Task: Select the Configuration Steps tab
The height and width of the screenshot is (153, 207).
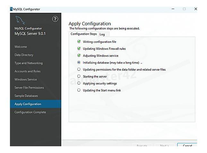Action: 83,34
